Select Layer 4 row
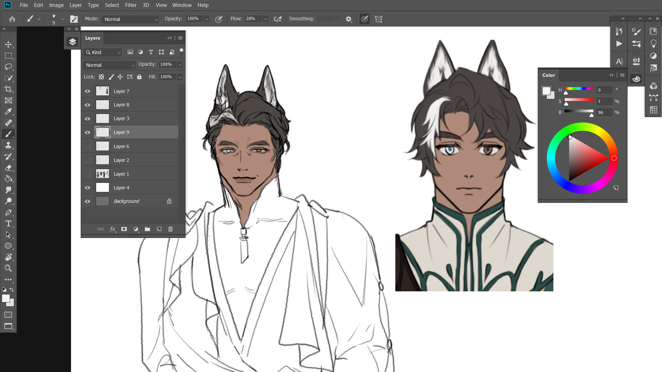Screen dimensions: 662x372 point(130,188)
